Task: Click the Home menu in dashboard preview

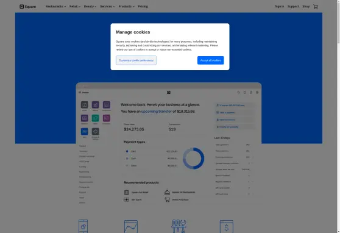Action: [x=83, y=93]
